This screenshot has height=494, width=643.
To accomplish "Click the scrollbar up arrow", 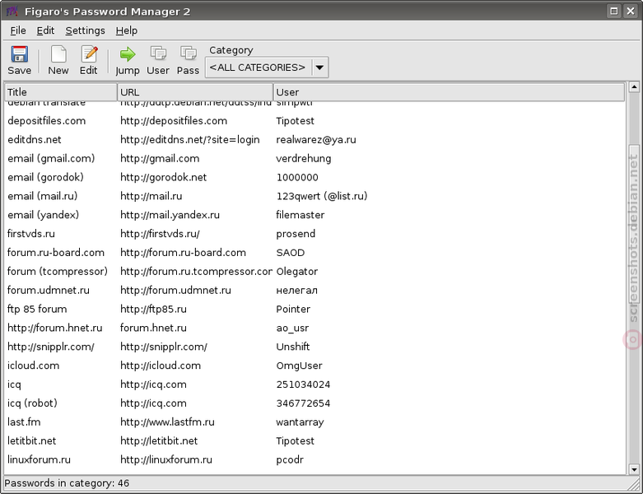I will (x=634, y=87).
